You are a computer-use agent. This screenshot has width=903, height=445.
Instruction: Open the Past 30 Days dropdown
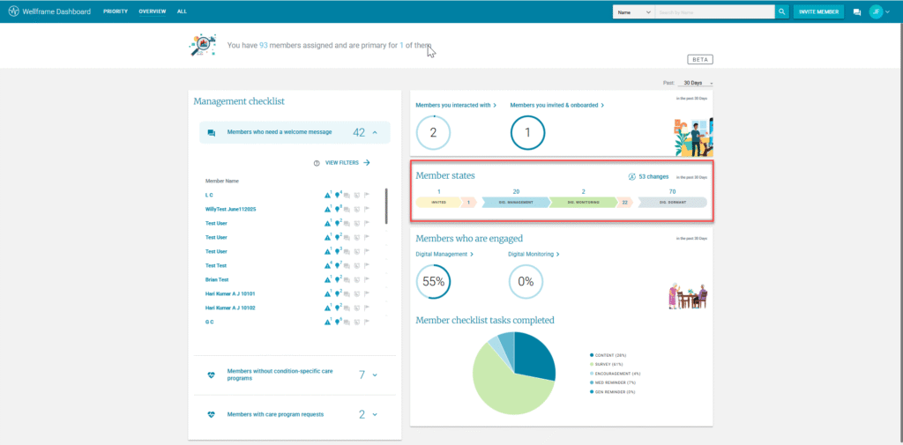coord(698,83)
